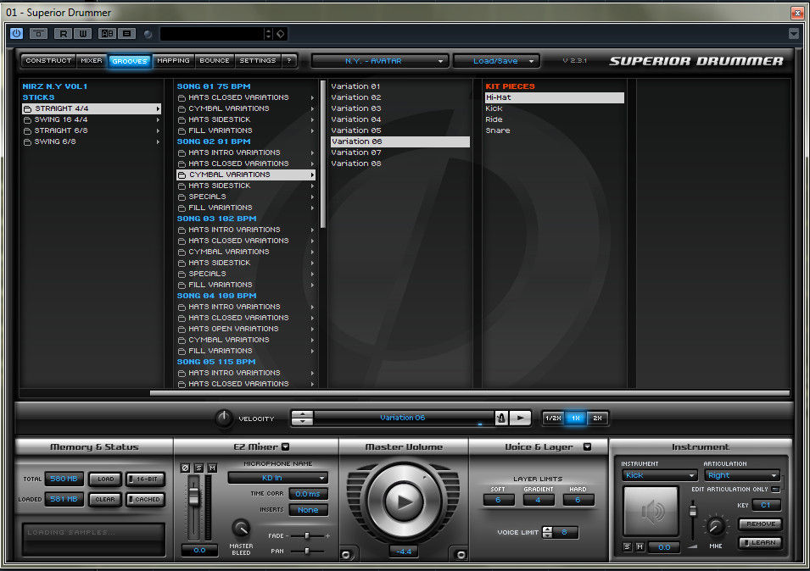Click the EZ Mixer channel volume fader
810x571 pixels.
(x=193, y=496)
